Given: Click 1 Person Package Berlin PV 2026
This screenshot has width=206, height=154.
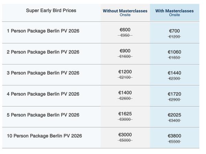Looking at the screenshot, I should 43,31.
